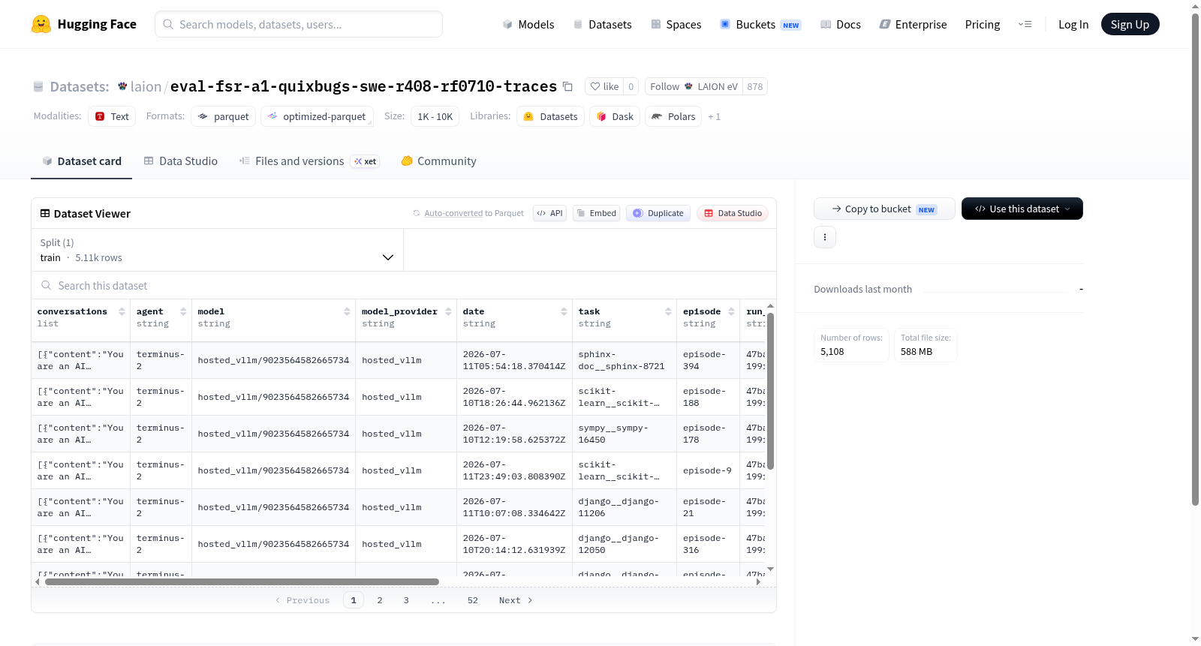Follow LAION eV button
The width and height of the screenshot is (1201, 646).
tap(694, 87)
